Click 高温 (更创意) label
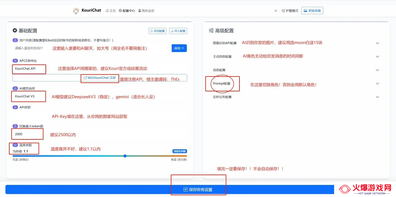396x197 pixels. [x=179, y=160]
